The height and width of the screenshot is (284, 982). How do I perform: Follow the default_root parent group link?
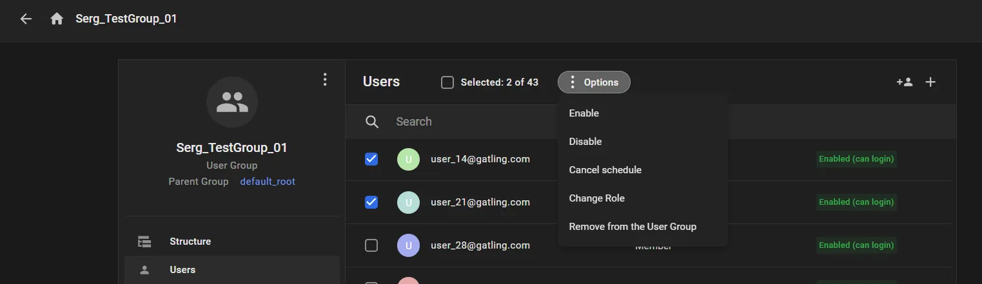(268, 182)
